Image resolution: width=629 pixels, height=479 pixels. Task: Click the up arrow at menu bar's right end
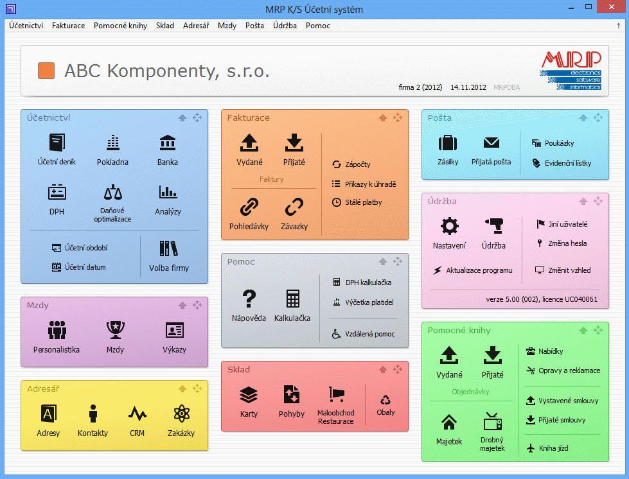618,26
